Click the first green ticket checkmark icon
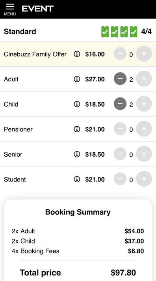156x281 pixels. tap(105, 32)
